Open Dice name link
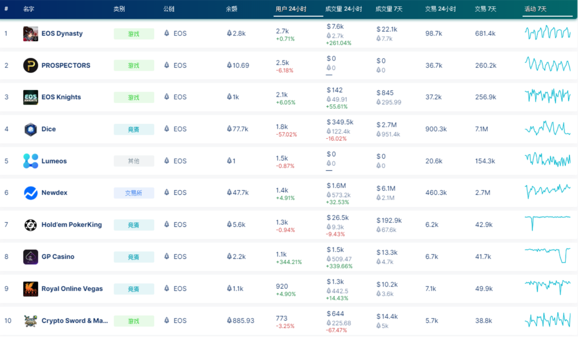This screenshot has width=578, height=339. tap(49, 129)
